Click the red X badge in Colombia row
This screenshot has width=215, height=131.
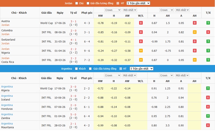(x=208, y=32)
